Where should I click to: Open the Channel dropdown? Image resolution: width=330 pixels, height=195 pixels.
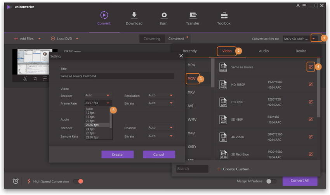coord(161,128)
